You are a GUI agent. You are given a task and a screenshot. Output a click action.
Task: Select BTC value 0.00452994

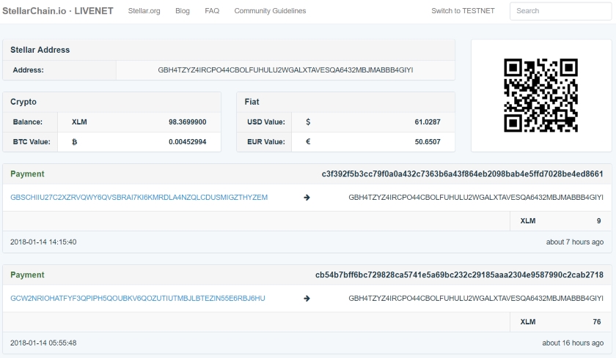click(188, 142)
